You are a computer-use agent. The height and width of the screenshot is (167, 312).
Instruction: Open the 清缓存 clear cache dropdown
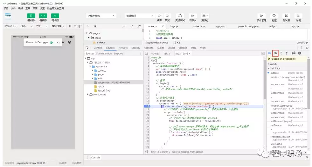tap(205, 16)
